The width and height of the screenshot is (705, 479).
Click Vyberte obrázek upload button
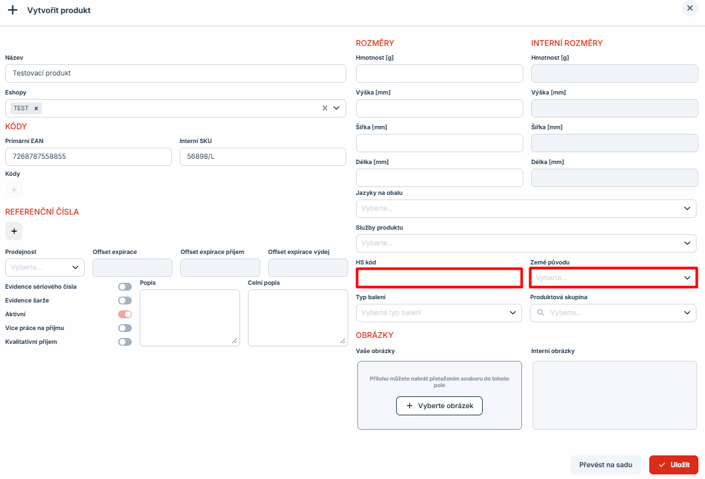pyautogui.click(x=439, y=406)
